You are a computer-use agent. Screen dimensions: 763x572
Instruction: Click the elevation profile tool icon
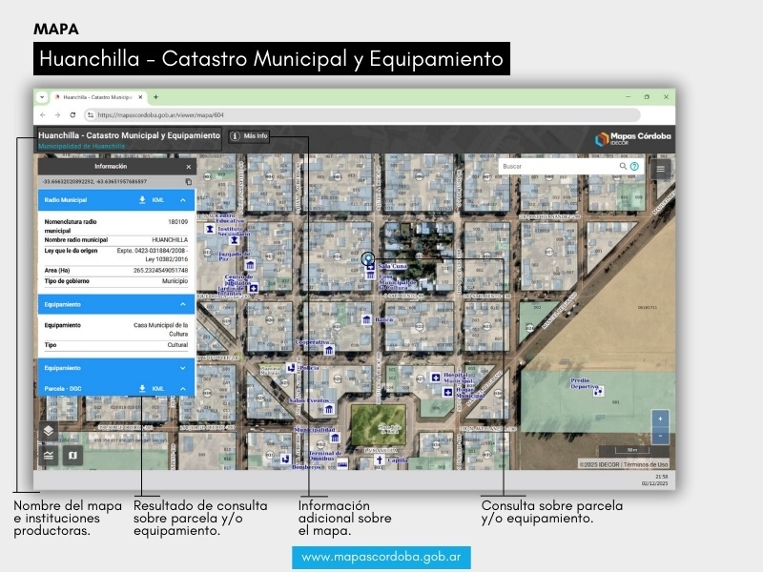coord(48,455)
